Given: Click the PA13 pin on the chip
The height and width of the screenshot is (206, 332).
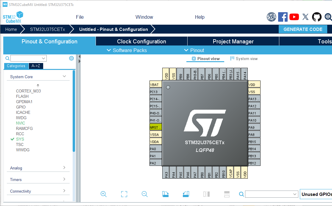Looking at the screenshot, I should [254, 99].
